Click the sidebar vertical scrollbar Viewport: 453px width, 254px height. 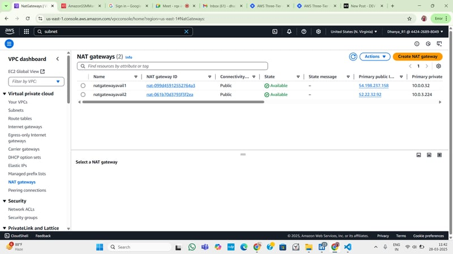point(69,80)
